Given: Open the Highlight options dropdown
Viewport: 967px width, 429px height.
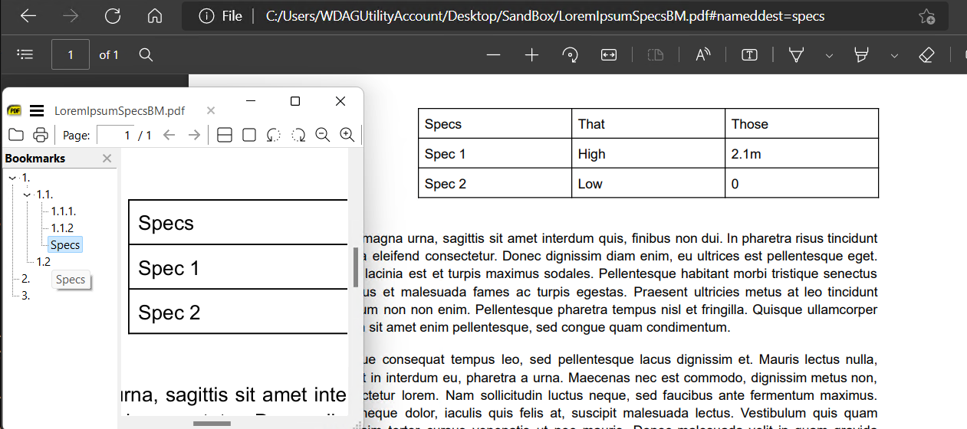Looking at the screenshot, I should pyautogui.click(x=894, y=55).
